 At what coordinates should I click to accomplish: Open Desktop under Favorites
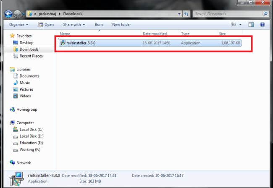coord(26,43)
